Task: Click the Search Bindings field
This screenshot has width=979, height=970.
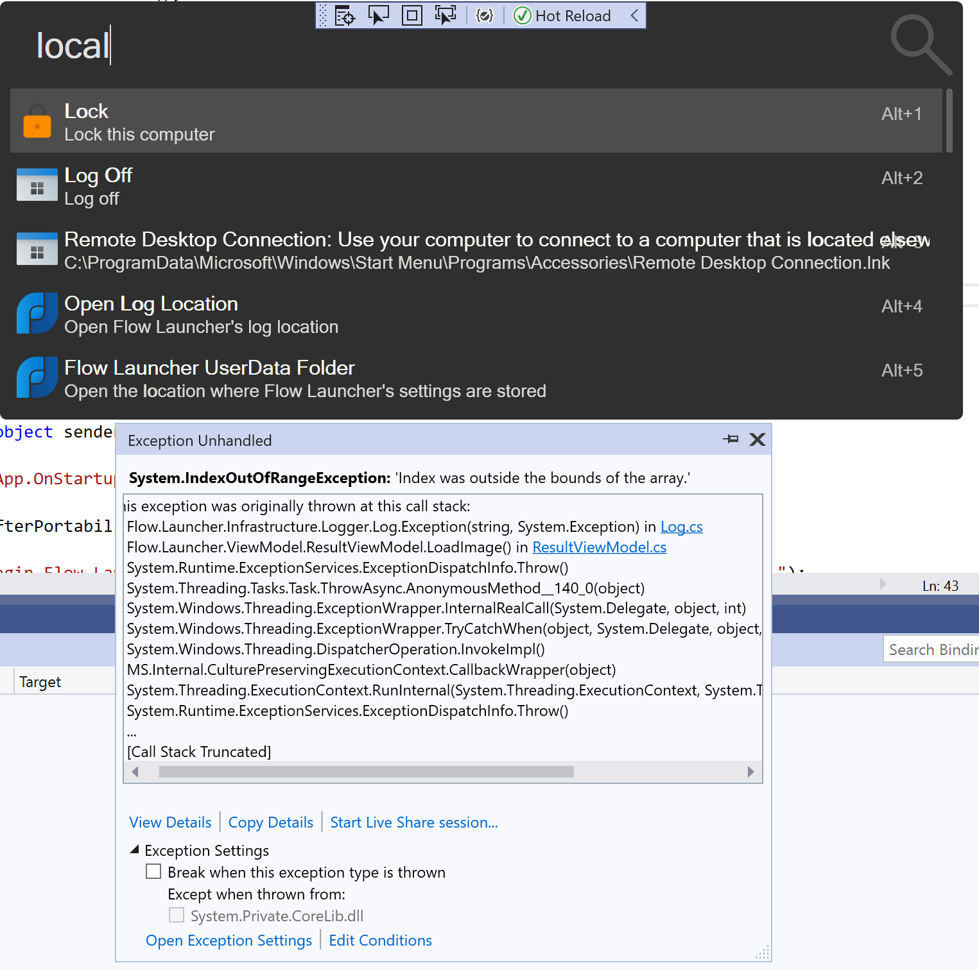Action: (x=931, y=650)
